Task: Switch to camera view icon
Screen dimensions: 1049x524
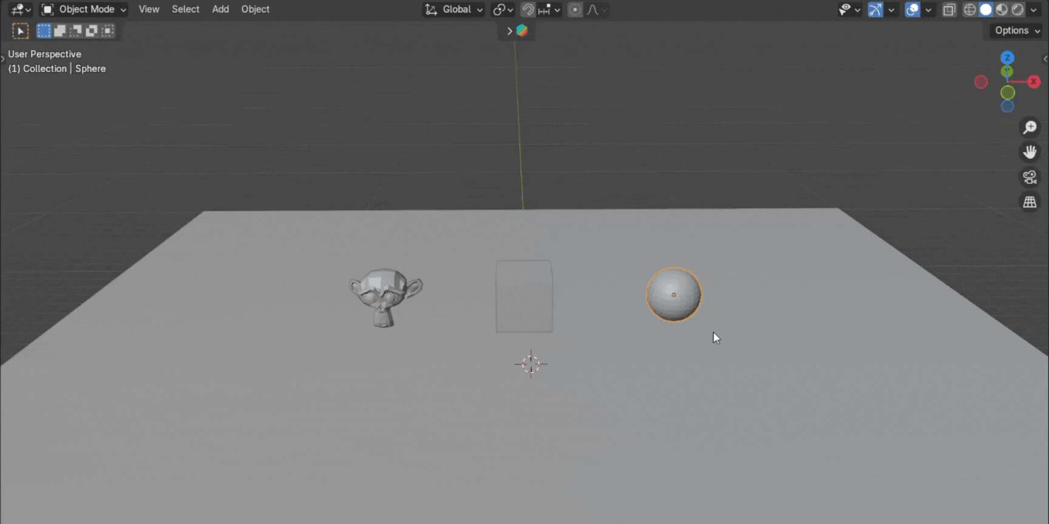Action: (1030, 177)
